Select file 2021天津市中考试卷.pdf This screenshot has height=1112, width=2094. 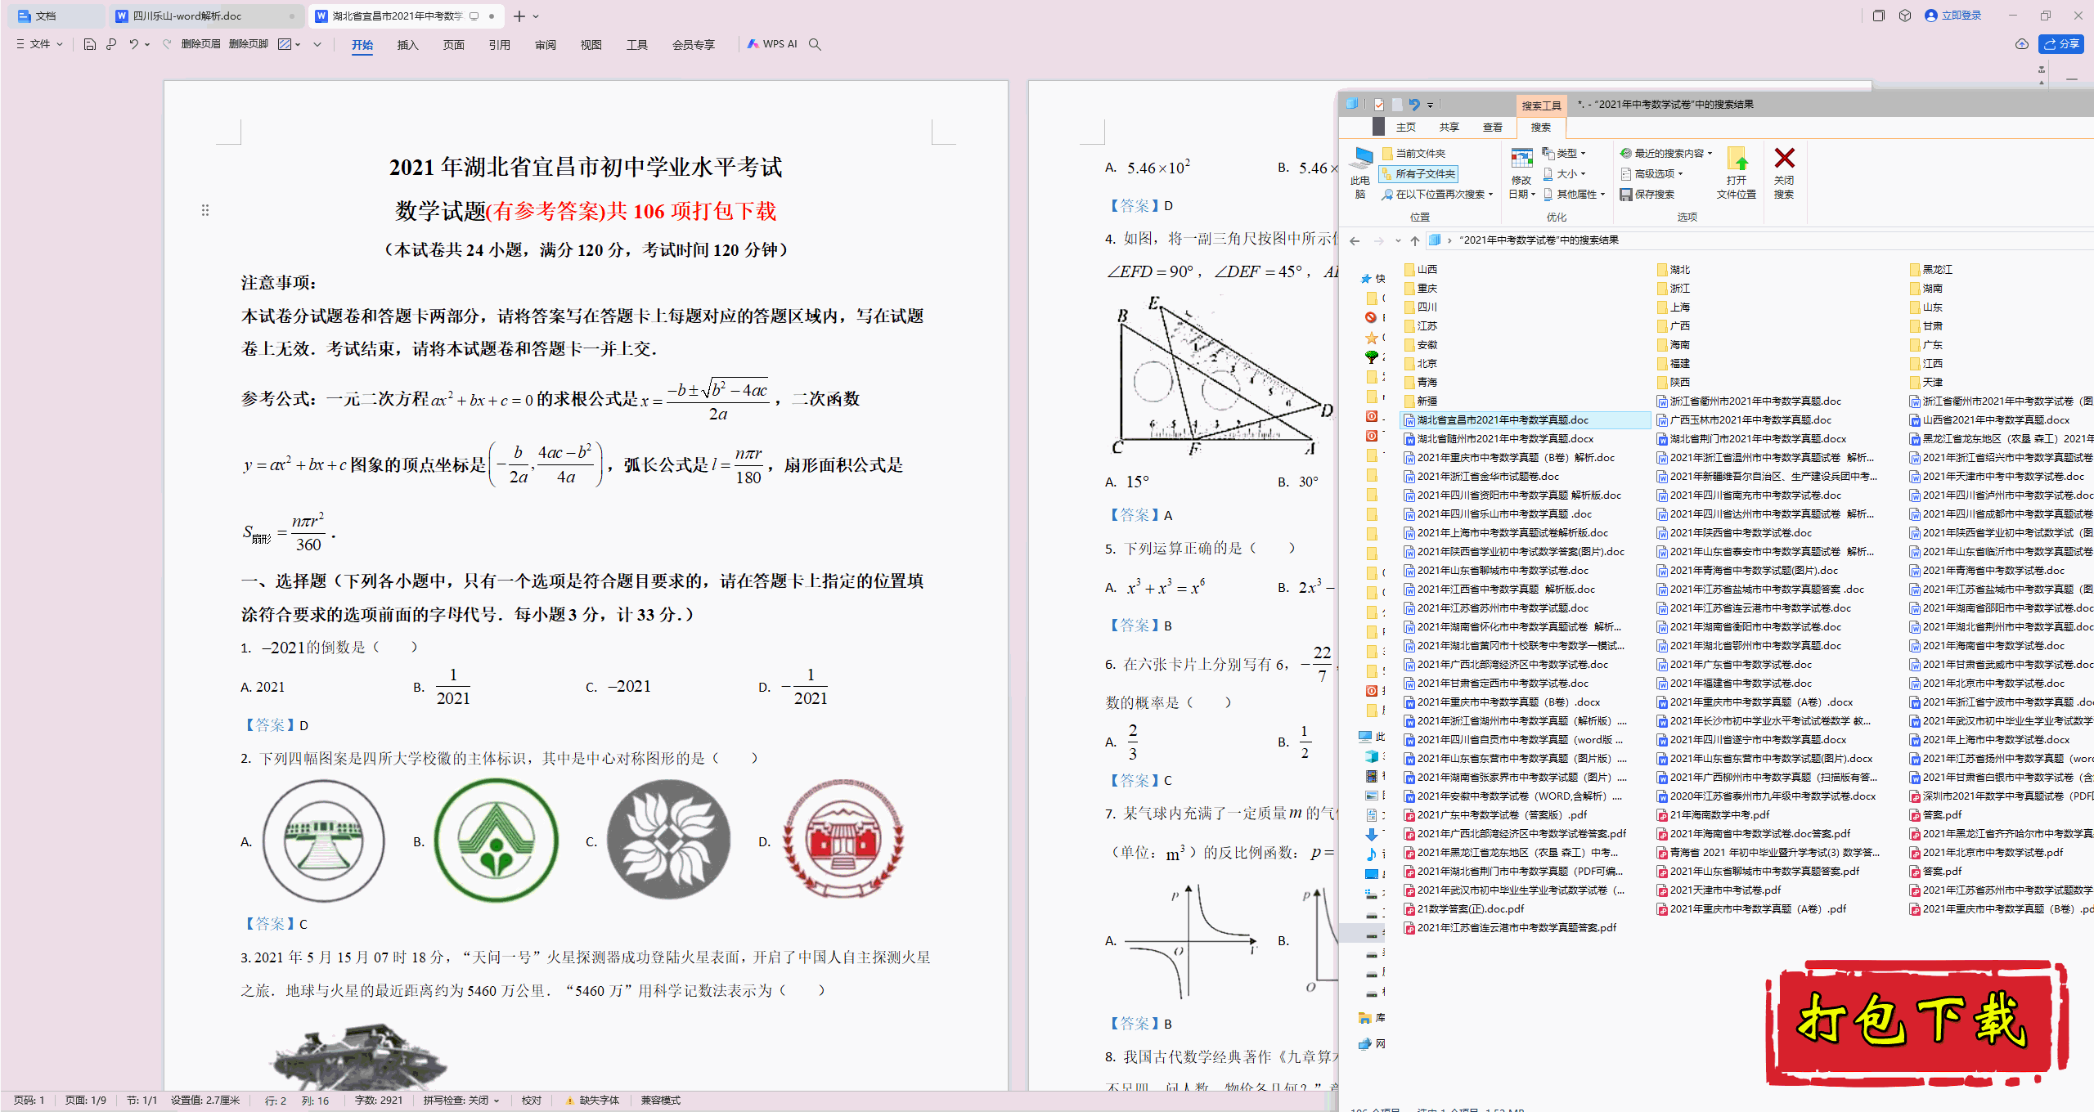(1719, 890)
